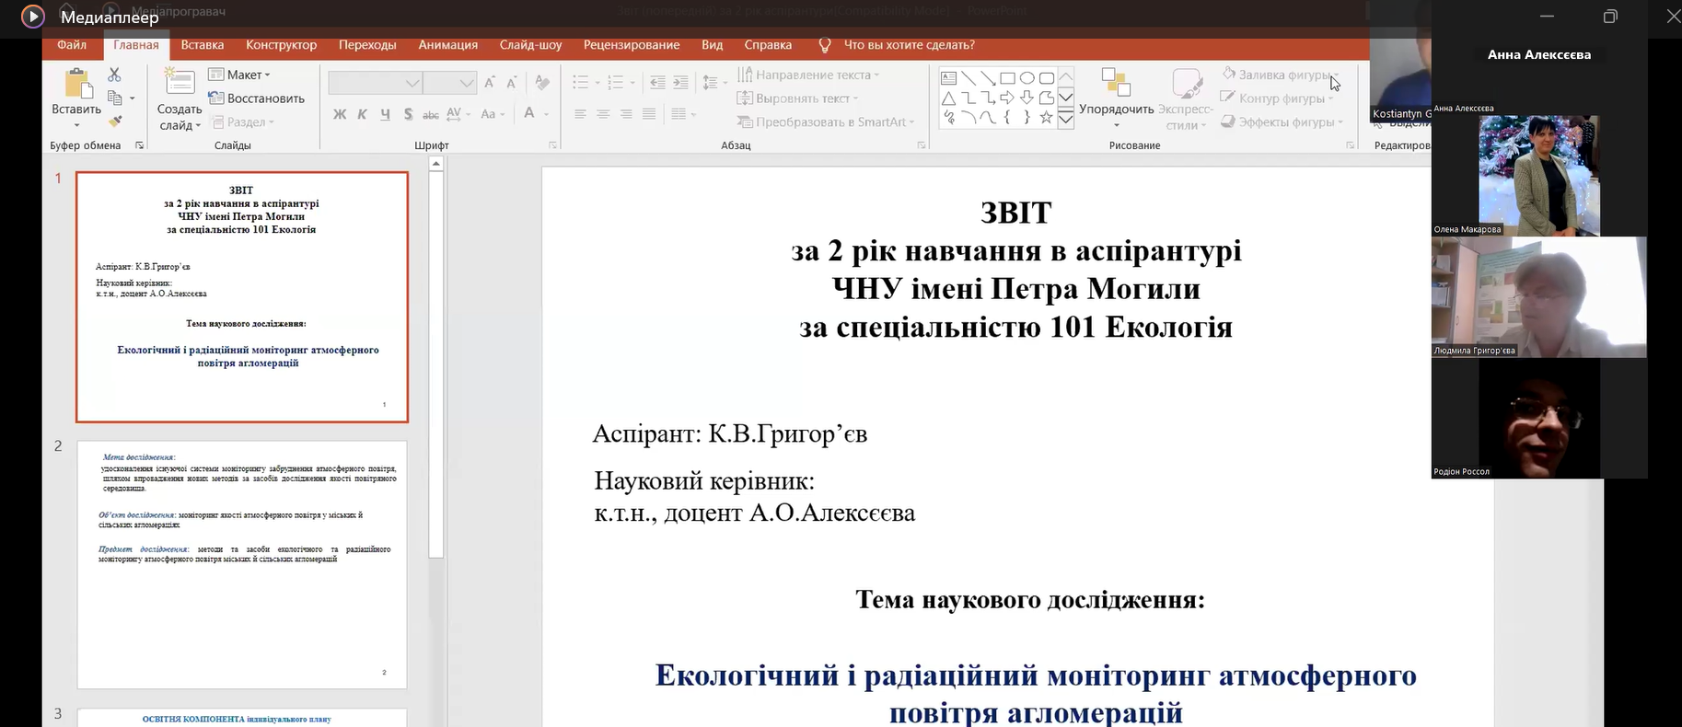Open Контур фигуры shape outline menu
The height and width of the screenshot is (727, 1682).
1277,98
